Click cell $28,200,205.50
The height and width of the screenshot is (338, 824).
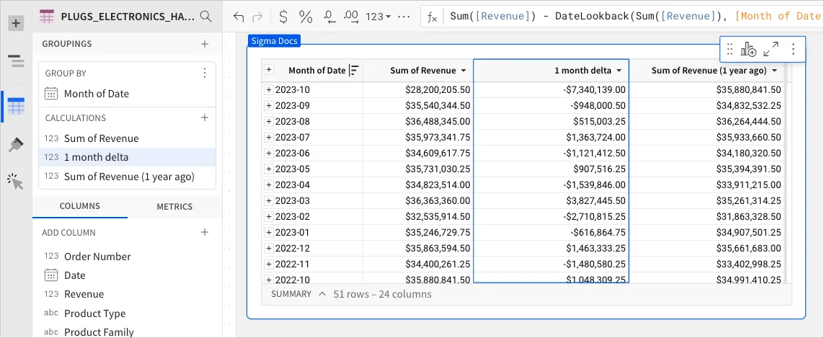click(x=417, y=90)
